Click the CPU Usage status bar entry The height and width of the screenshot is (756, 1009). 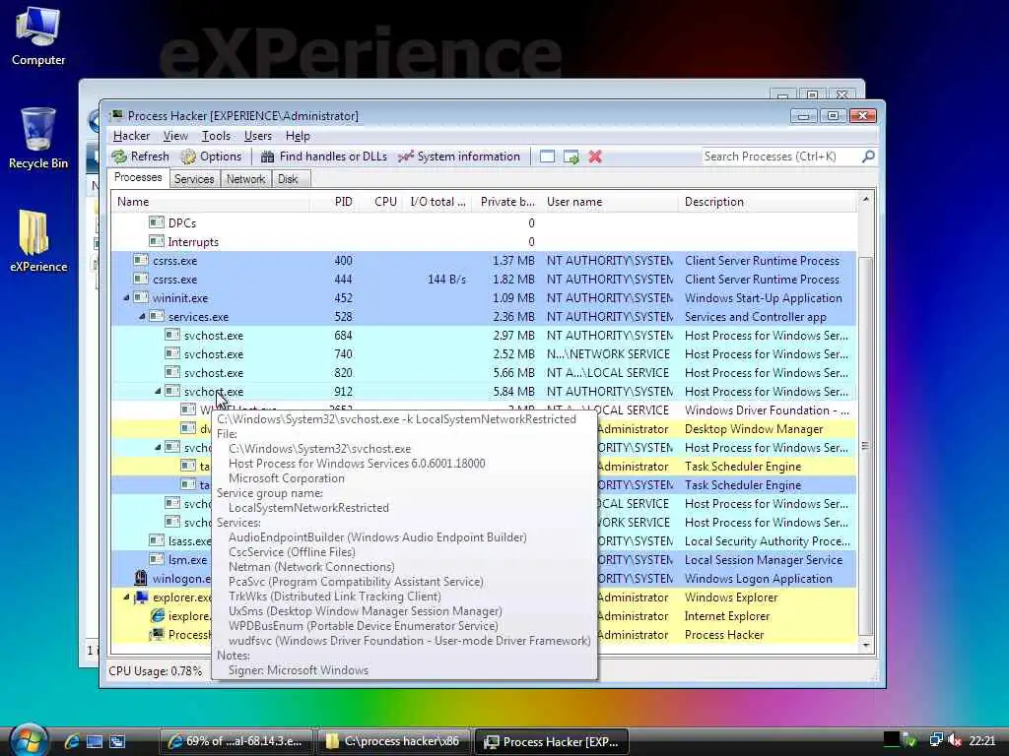pyautogui.click(x=155, y=670)
